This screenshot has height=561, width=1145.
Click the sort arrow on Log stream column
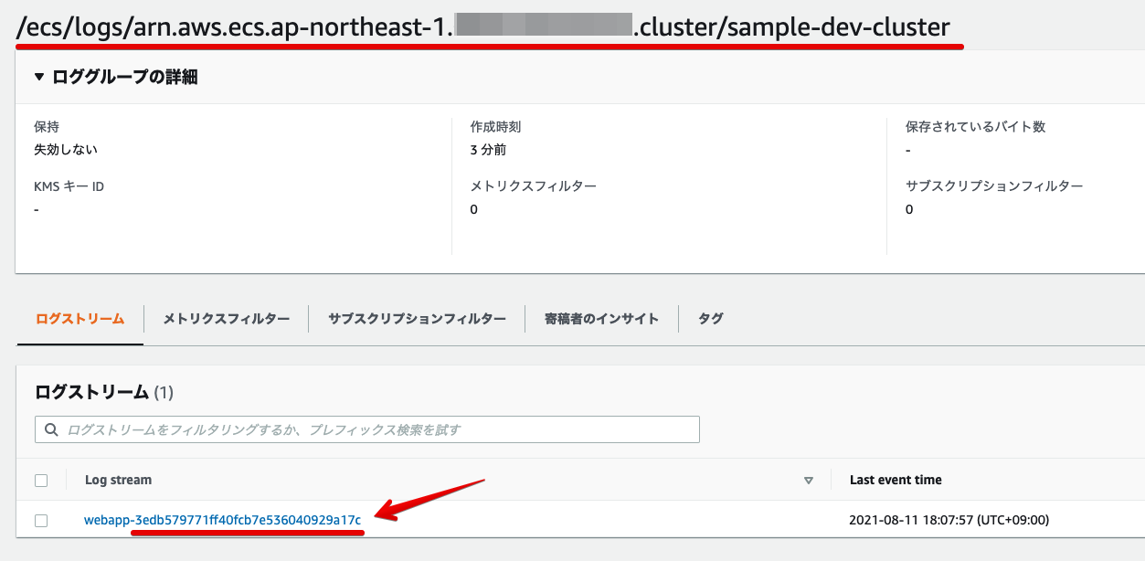point(808,479)
